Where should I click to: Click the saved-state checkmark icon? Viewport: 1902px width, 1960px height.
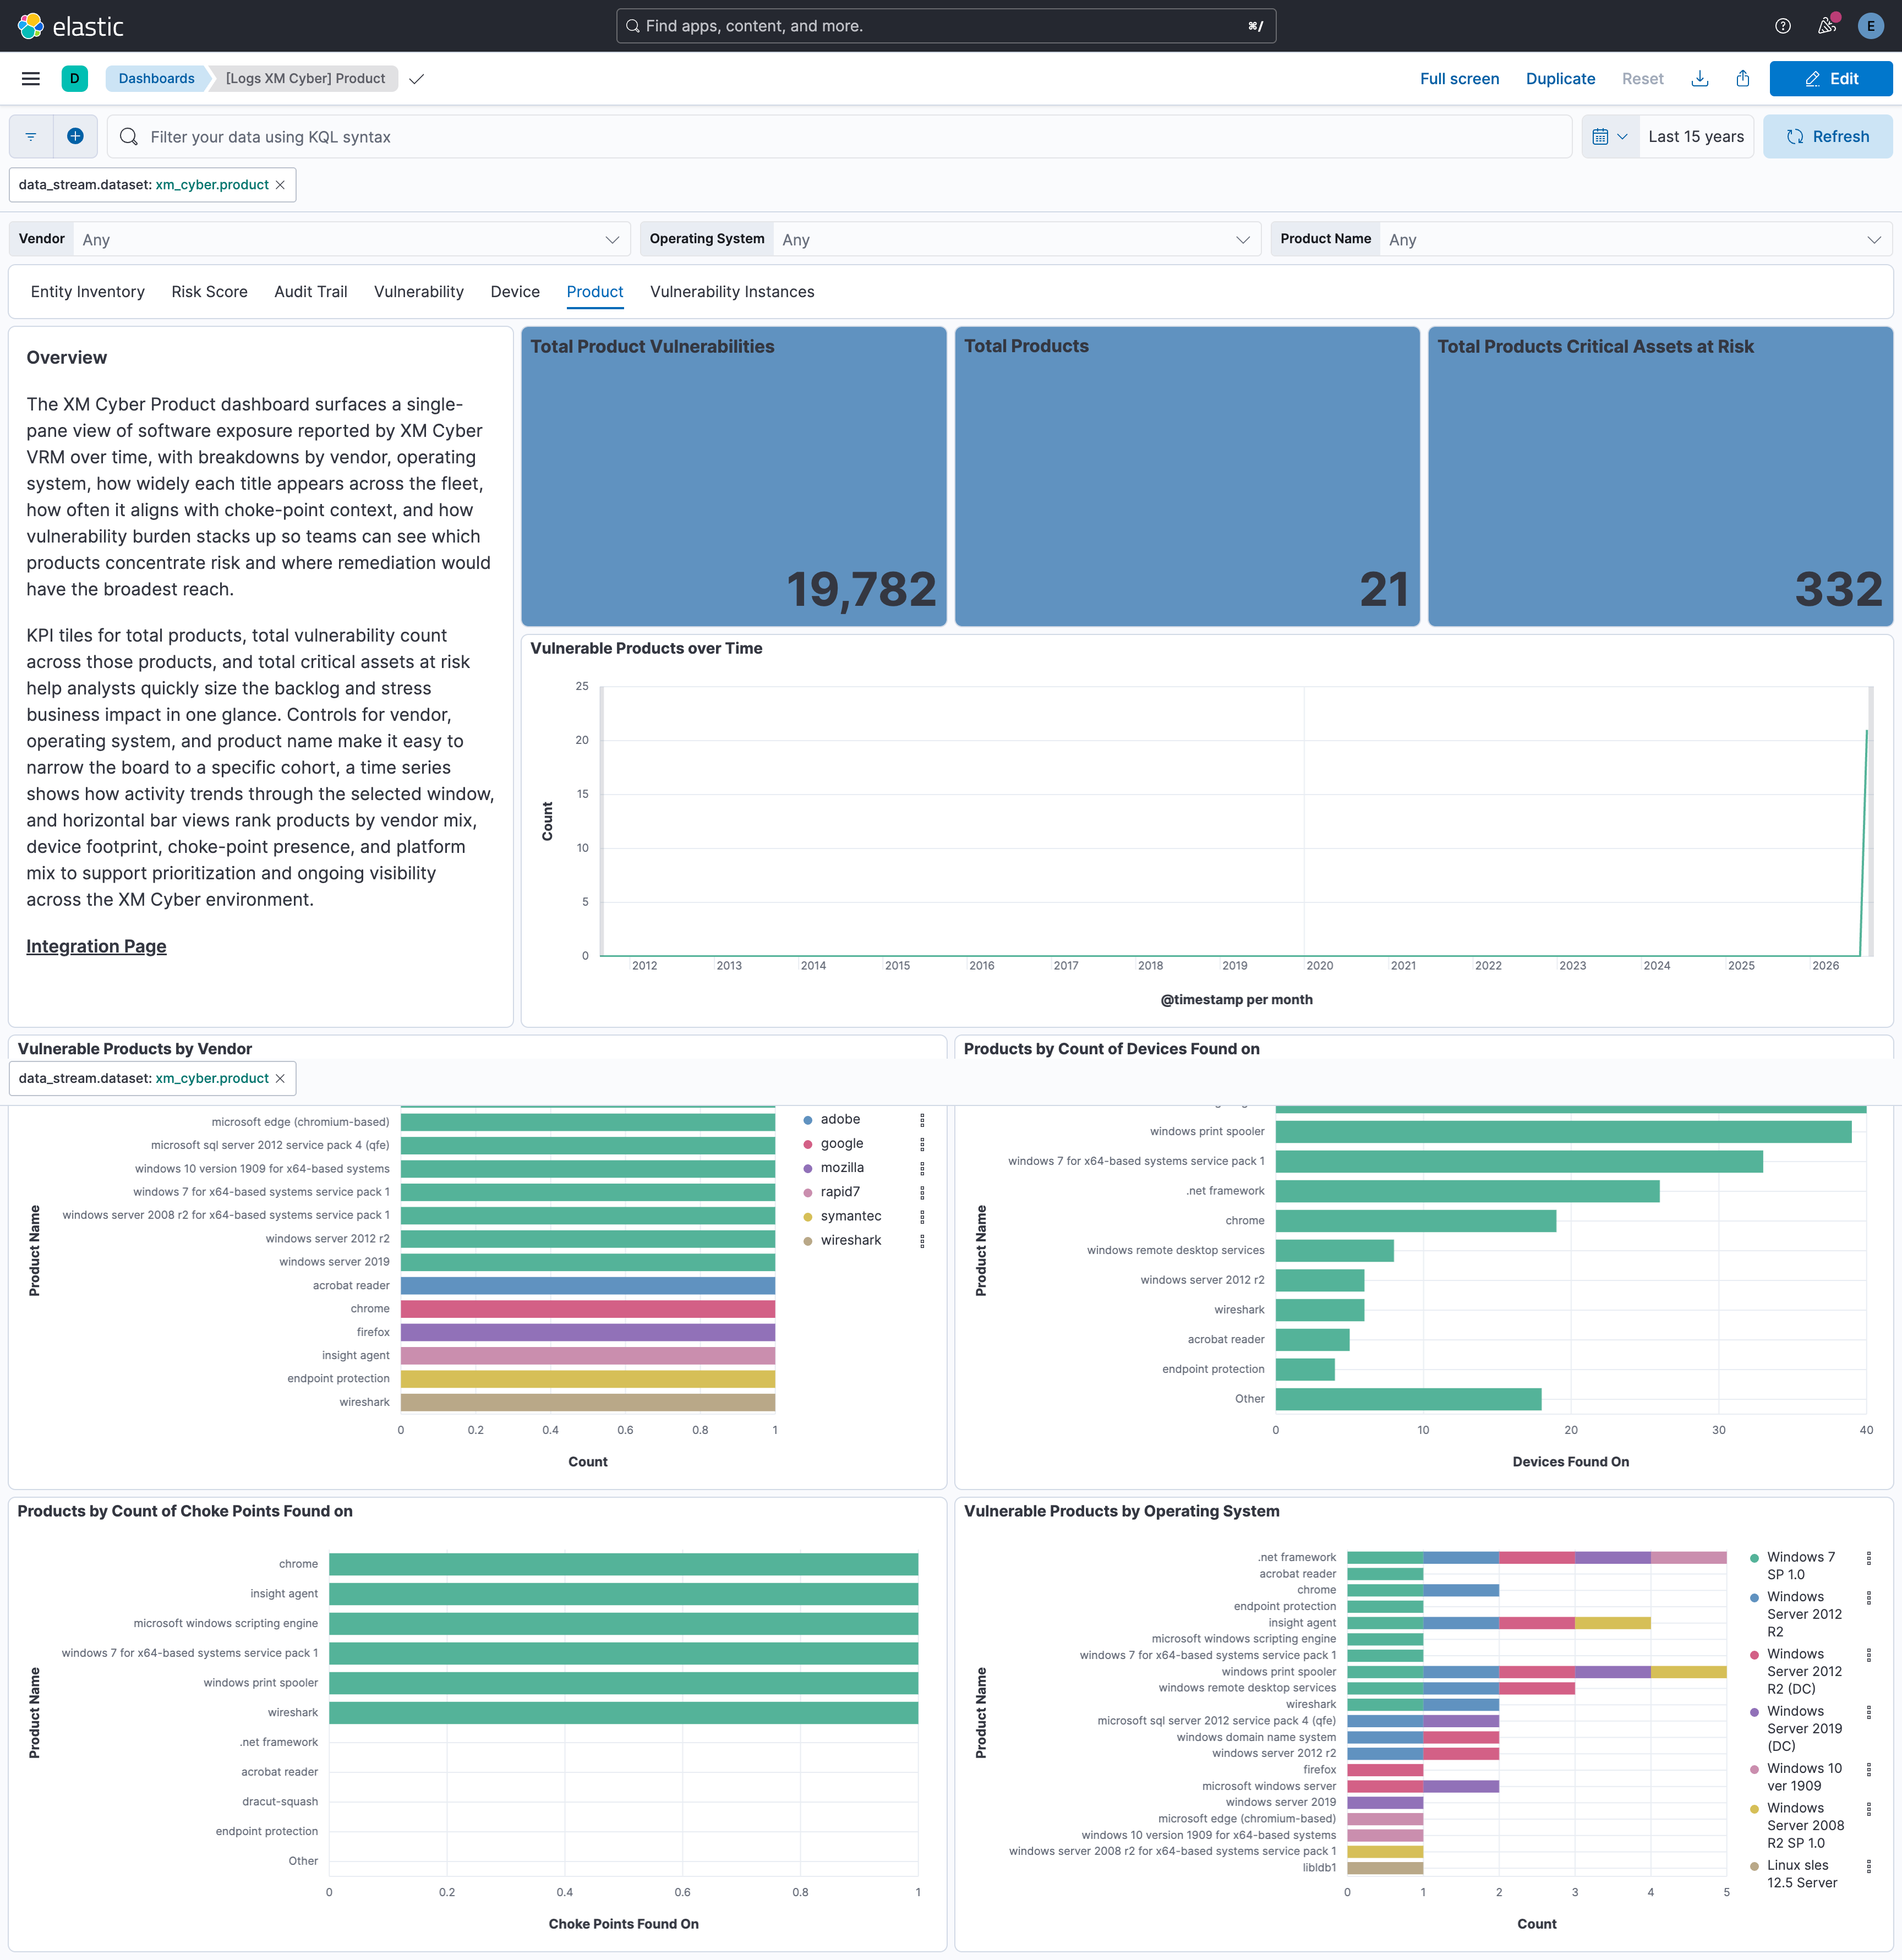coord(417,79)
